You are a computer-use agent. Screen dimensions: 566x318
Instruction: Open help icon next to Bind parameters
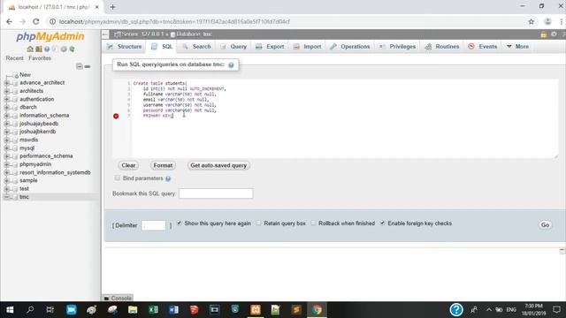(x=168, y=178)
